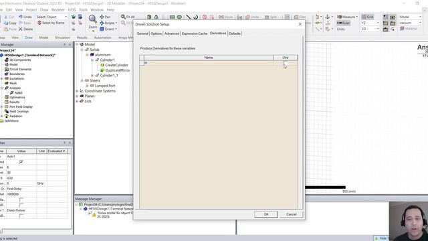Viewport: 428px width, 241px height.
Task: Expand the Coordinate Systems node
Action: point(77,91)
